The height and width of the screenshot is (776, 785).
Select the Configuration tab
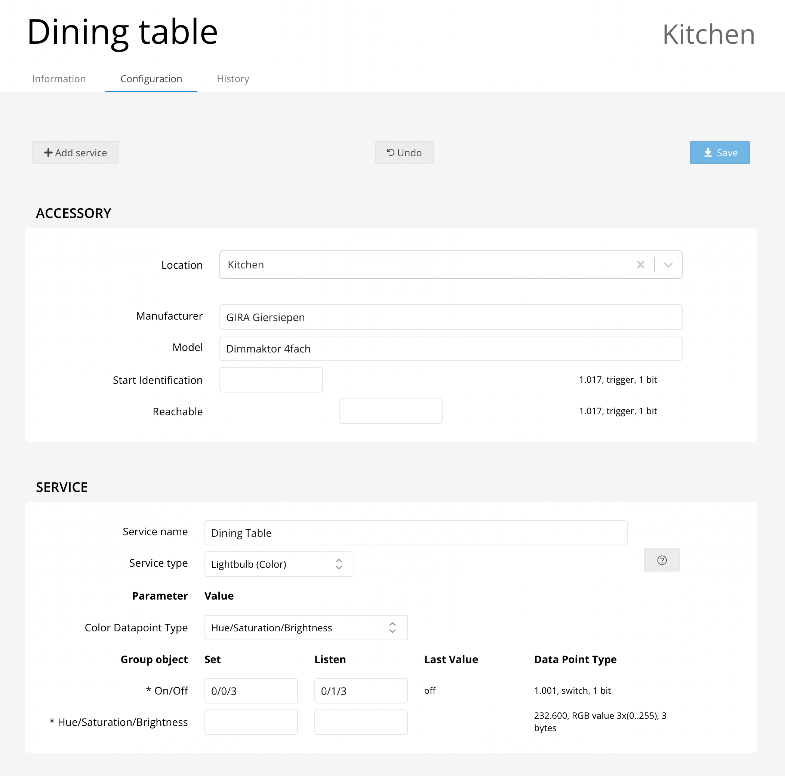coord(151,79)
